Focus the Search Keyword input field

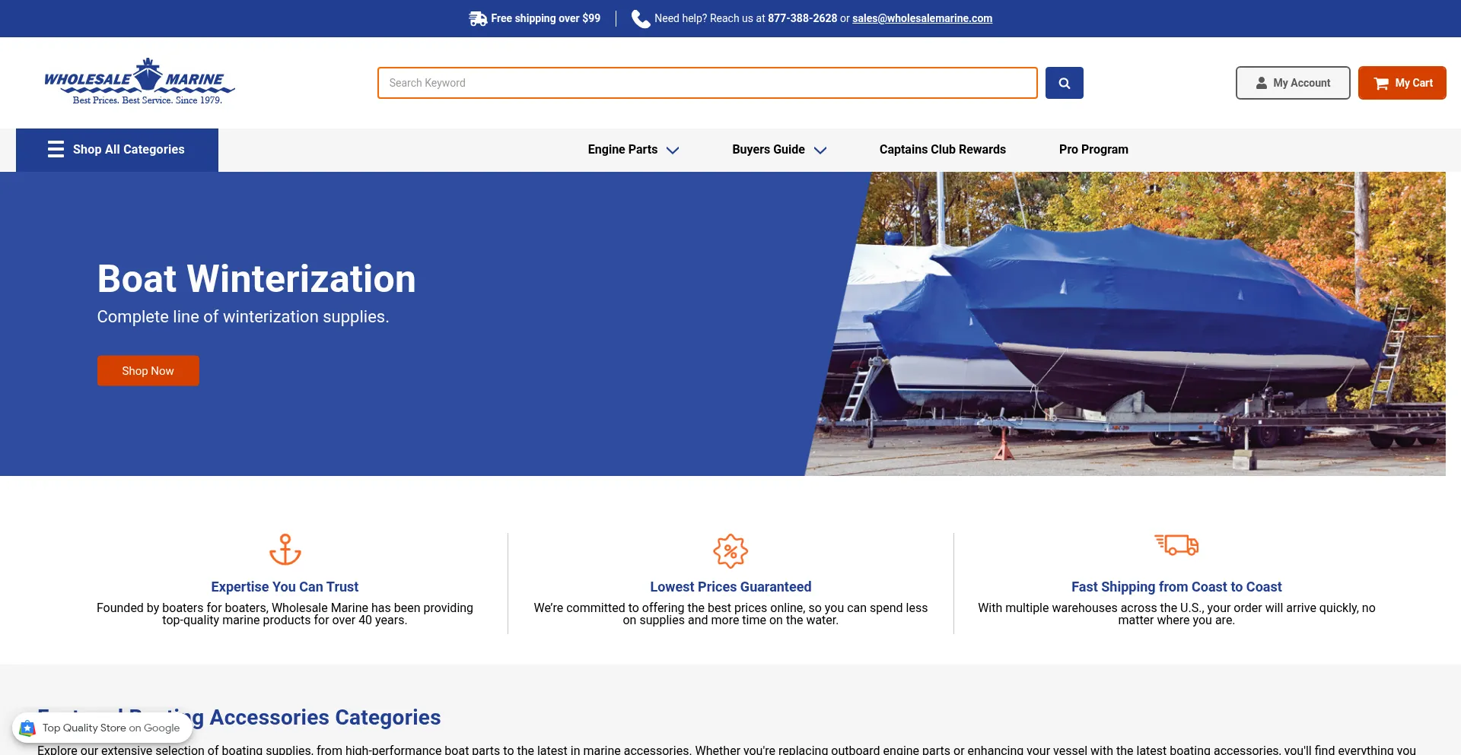pyautogui.click(x=707, y=83)
